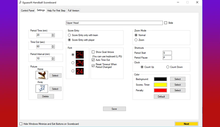Toggle the Slide checkbox
This screenshot has height=127, width=220.
pos(166,23)
